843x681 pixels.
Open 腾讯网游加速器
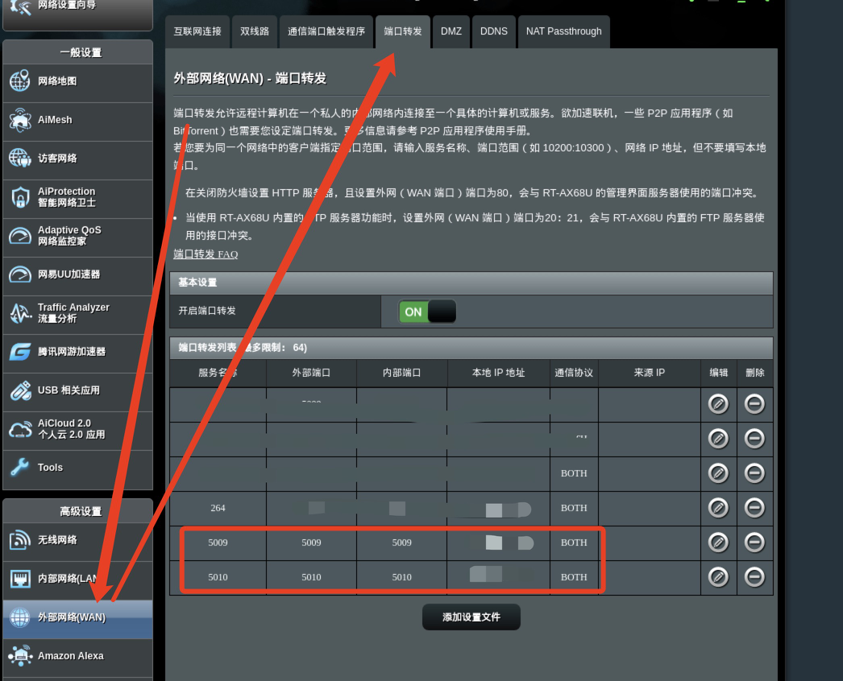(x=74, y=352)
